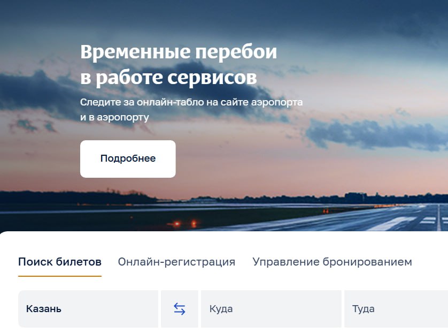Image resolution: width=448 pixels, height=333 pixels.
Task: Click the glowing red runway lights
Action: tap(185, 223)
